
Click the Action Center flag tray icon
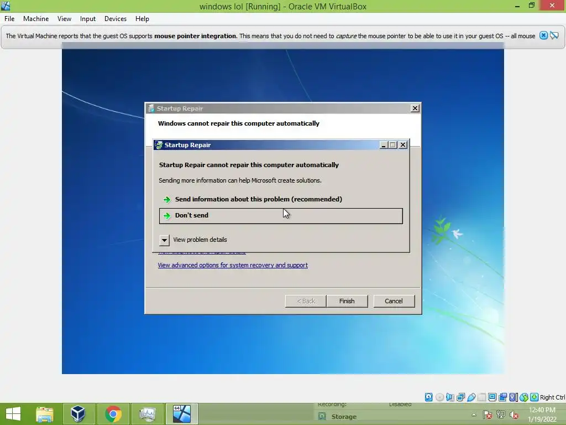point(488,415)
